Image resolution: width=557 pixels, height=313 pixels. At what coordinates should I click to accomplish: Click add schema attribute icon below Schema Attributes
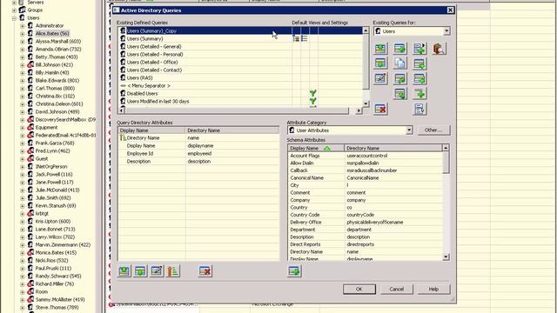pyautogui.click(x=294, y=271)
